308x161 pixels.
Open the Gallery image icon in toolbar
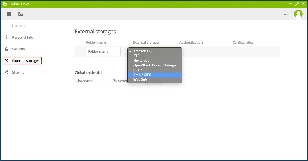click(x=21, y=14)
